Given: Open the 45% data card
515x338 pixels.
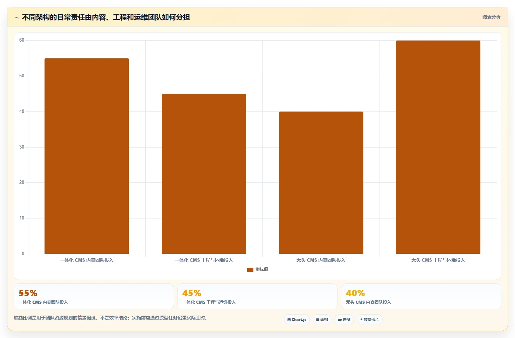Looking at the screenshot, I should [x=257, y=296].
